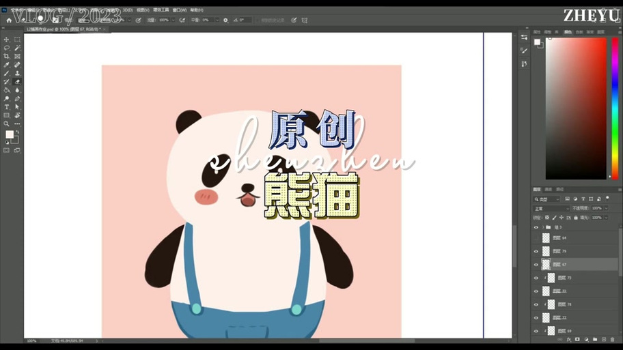Select the Rectangular Marquee tool
Screen dimensions: 623x350
click(17, 40)
